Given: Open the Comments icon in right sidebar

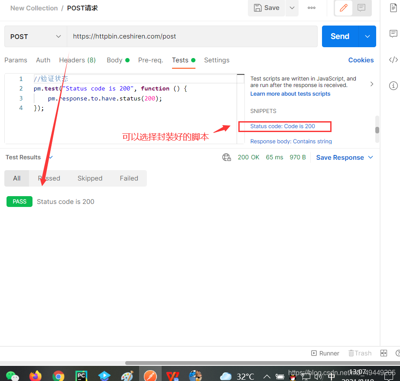Looking at the screenshot, I should point(393,34).
